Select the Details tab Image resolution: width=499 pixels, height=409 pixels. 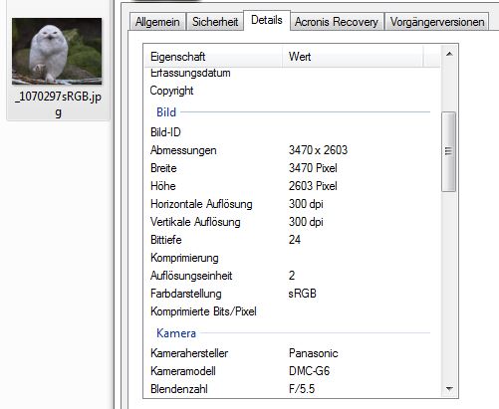267,20
